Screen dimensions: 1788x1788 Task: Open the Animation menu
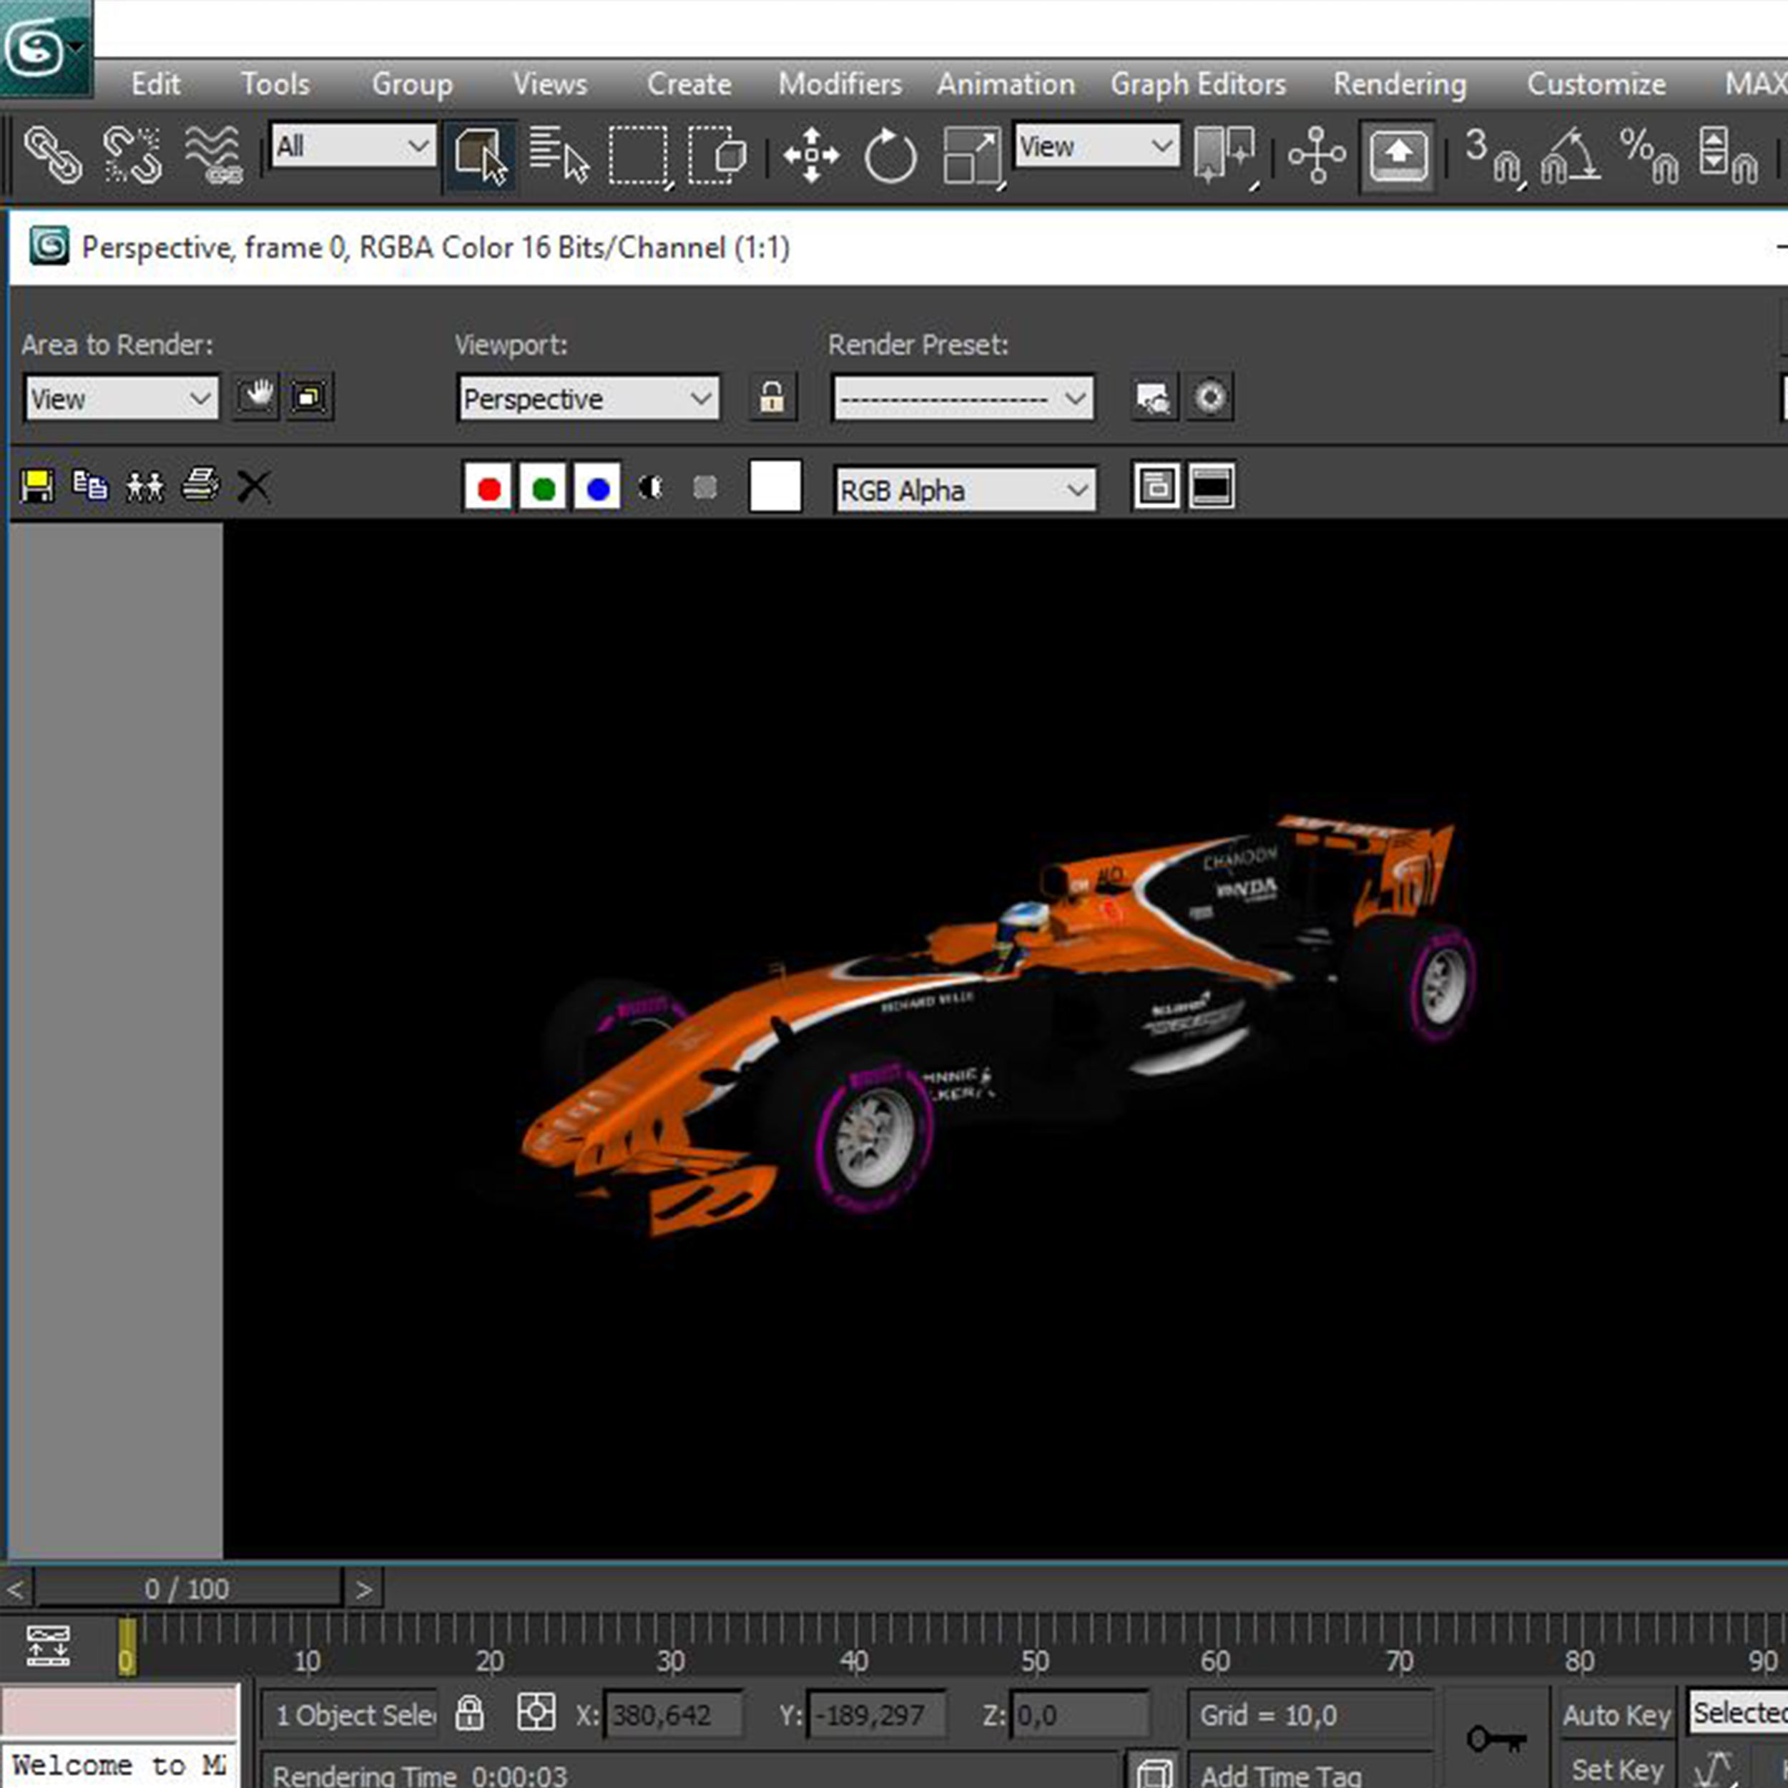click(x=1006, y=84)
